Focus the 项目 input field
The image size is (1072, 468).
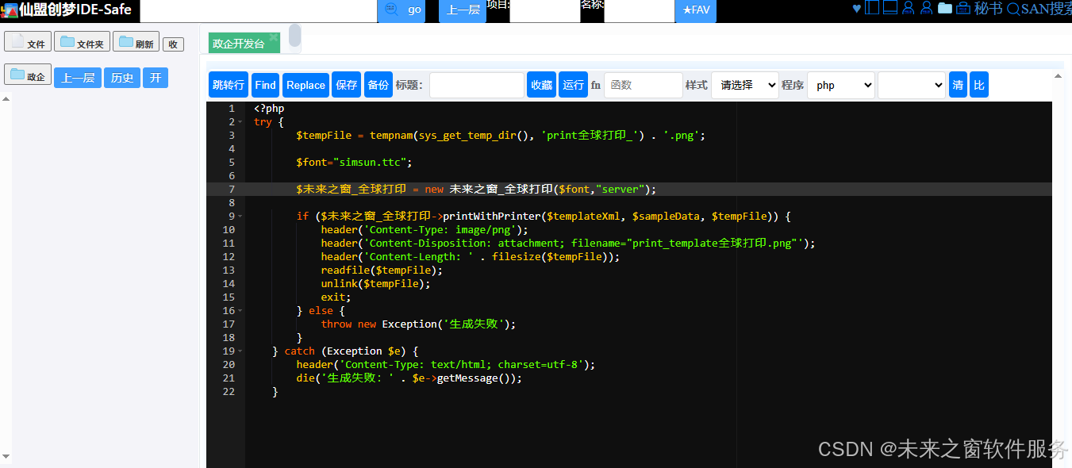pos(544,11)
